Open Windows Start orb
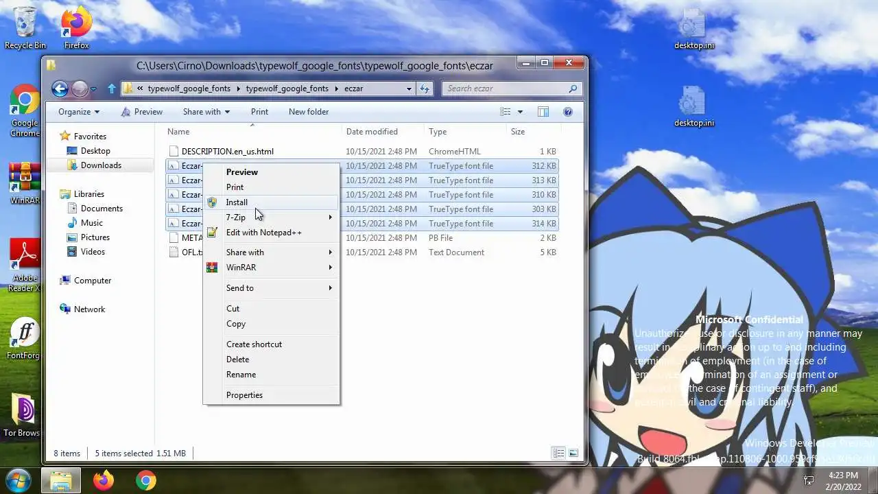The width and height of the screenshot is (878, 494). 19,480
